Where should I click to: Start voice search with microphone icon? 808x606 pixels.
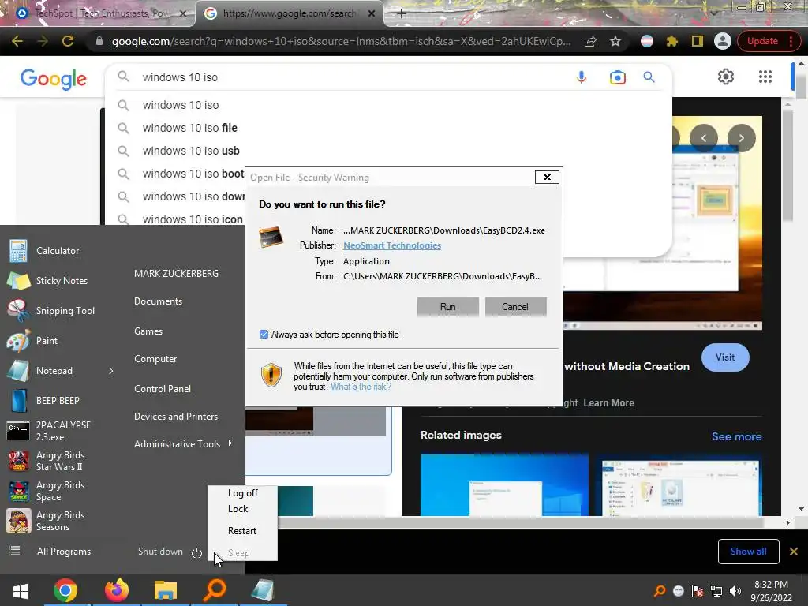(582, 77)
